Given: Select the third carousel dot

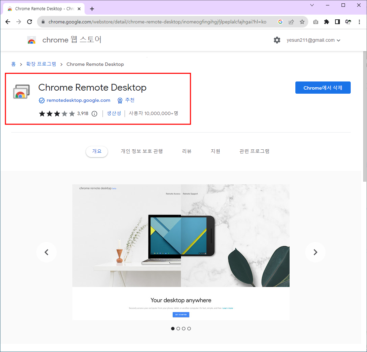Looking at the screenshot, I should pos(184,329).
